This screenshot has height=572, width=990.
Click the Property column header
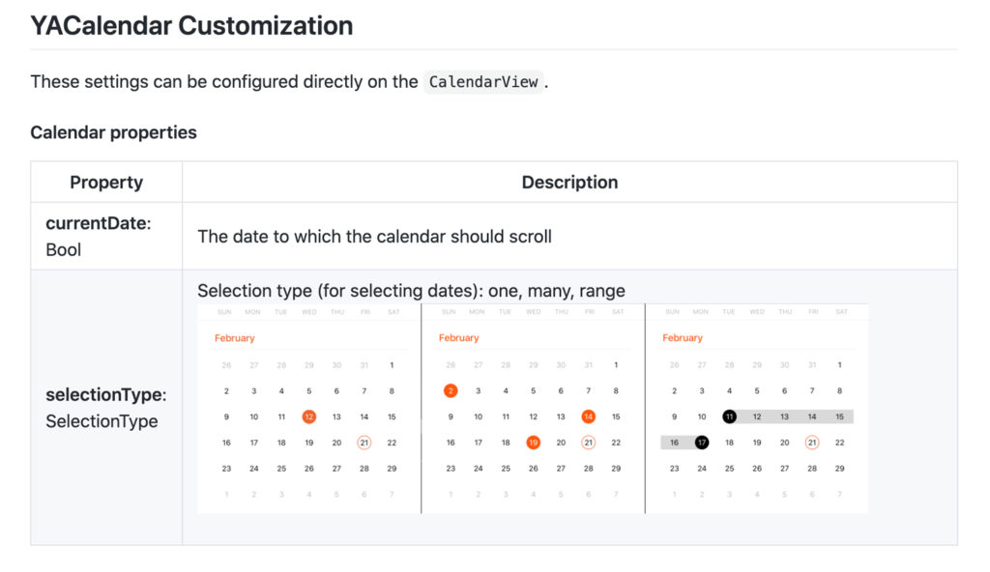[106, 182]
